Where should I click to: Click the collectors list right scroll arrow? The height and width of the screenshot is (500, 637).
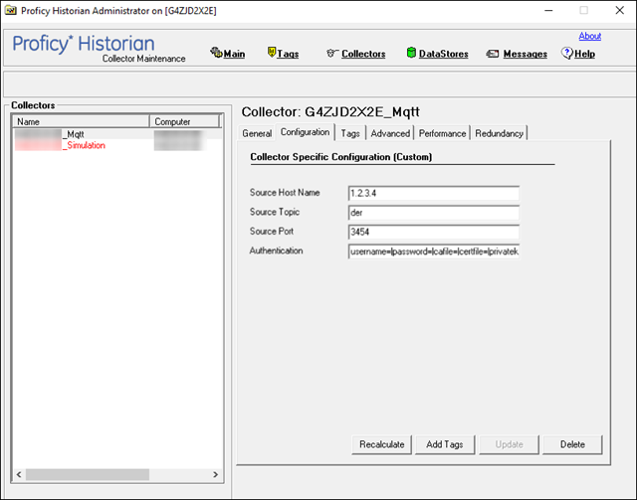pos(216,474)
